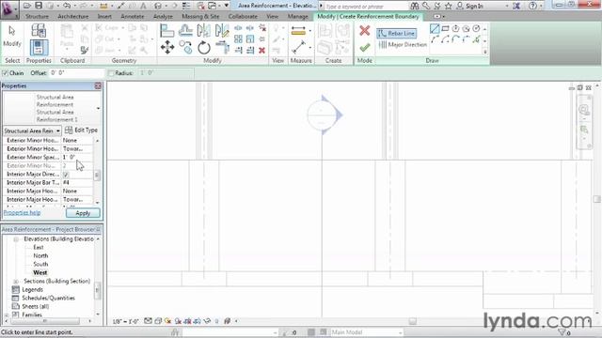
Task: Select the Circle draw tool
Action: (476, 29)
